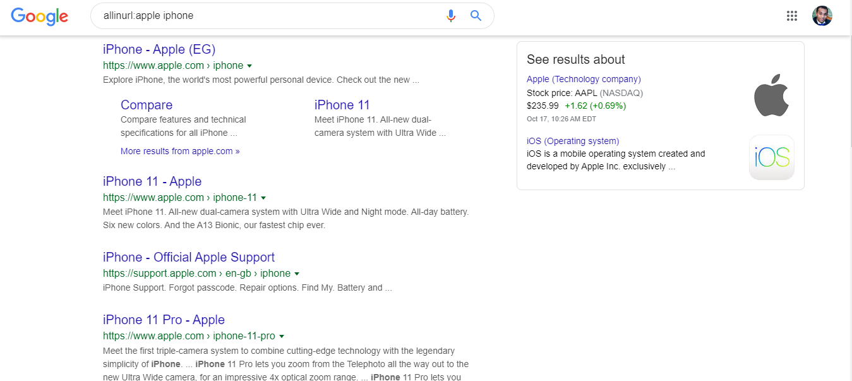Click the magnifying glass search icon
Viewport: 852px width, 381px height.
[x=476, y=16]
